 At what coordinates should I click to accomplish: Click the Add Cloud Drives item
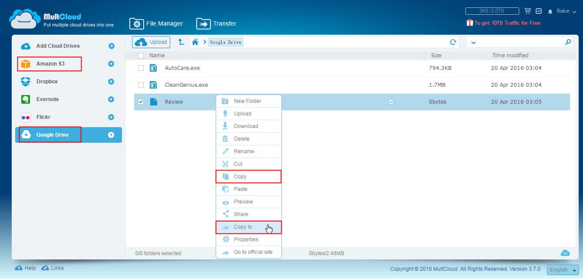tap(58, 46)
